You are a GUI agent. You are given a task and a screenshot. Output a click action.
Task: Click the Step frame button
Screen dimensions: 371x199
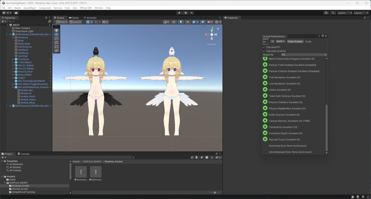tap(192, 13)
